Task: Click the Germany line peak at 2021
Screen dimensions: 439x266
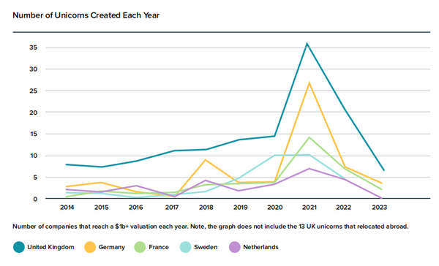Action: (x=309, y=83)
